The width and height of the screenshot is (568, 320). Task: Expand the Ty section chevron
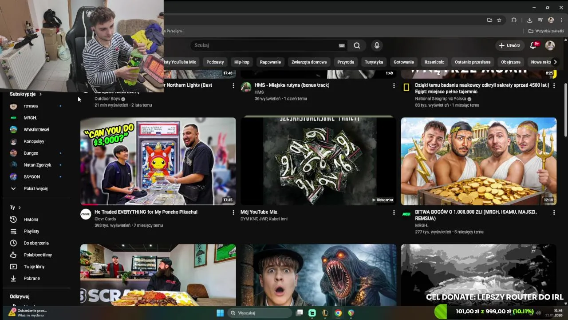pyautogui.click(x=20, y=208)
